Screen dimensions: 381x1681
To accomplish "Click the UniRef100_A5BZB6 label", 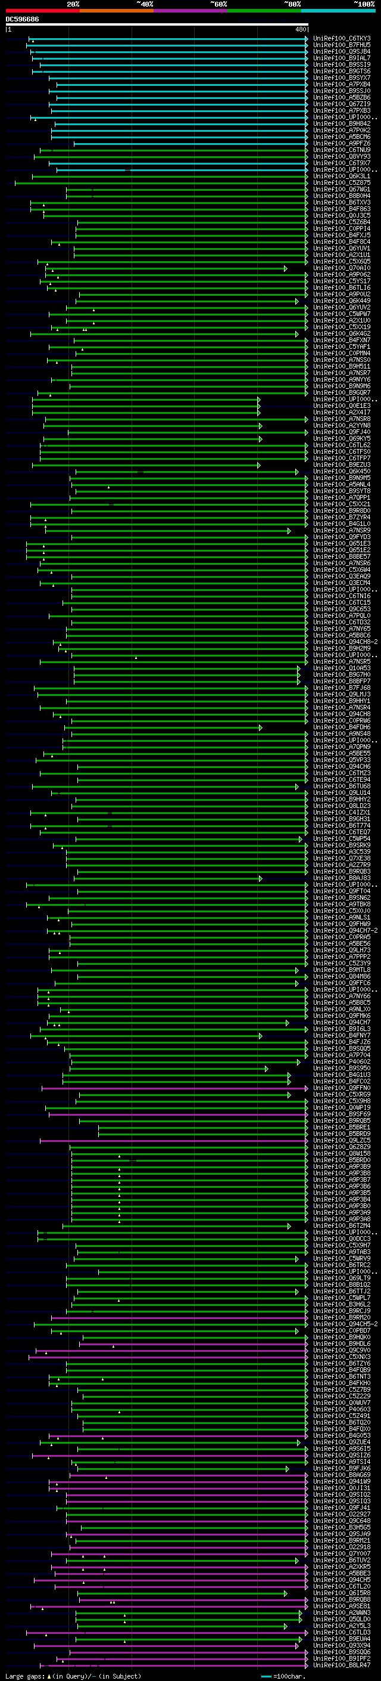I will click(342, 97).
